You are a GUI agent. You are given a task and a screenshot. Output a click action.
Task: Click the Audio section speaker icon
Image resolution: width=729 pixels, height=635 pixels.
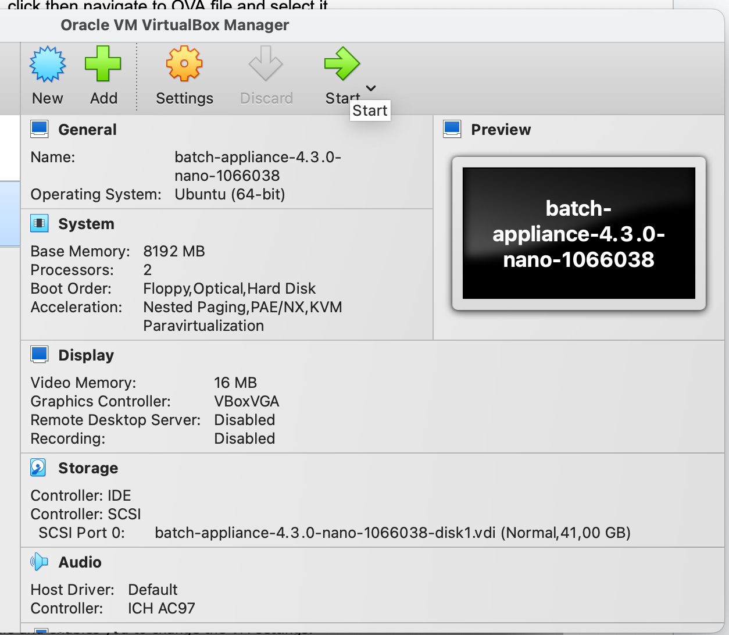[40, 562]
